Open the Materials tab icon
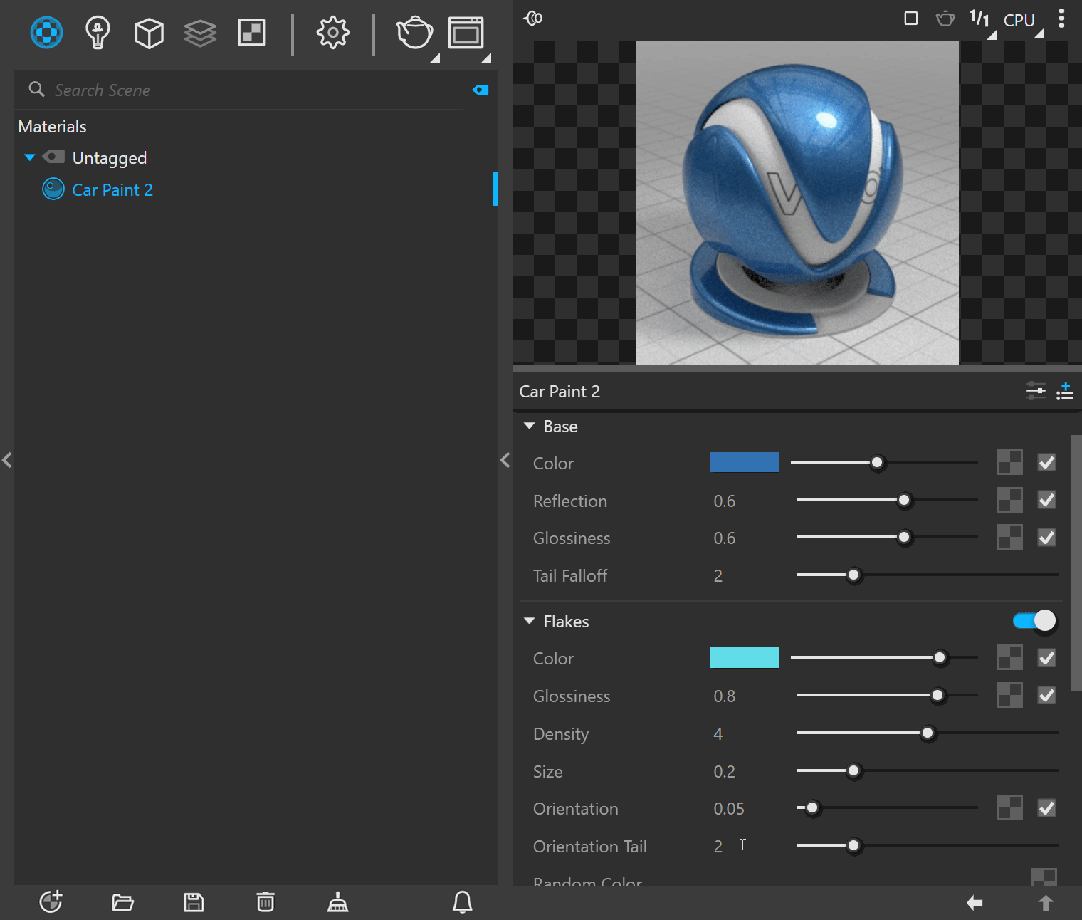 (x=47, y=33)
